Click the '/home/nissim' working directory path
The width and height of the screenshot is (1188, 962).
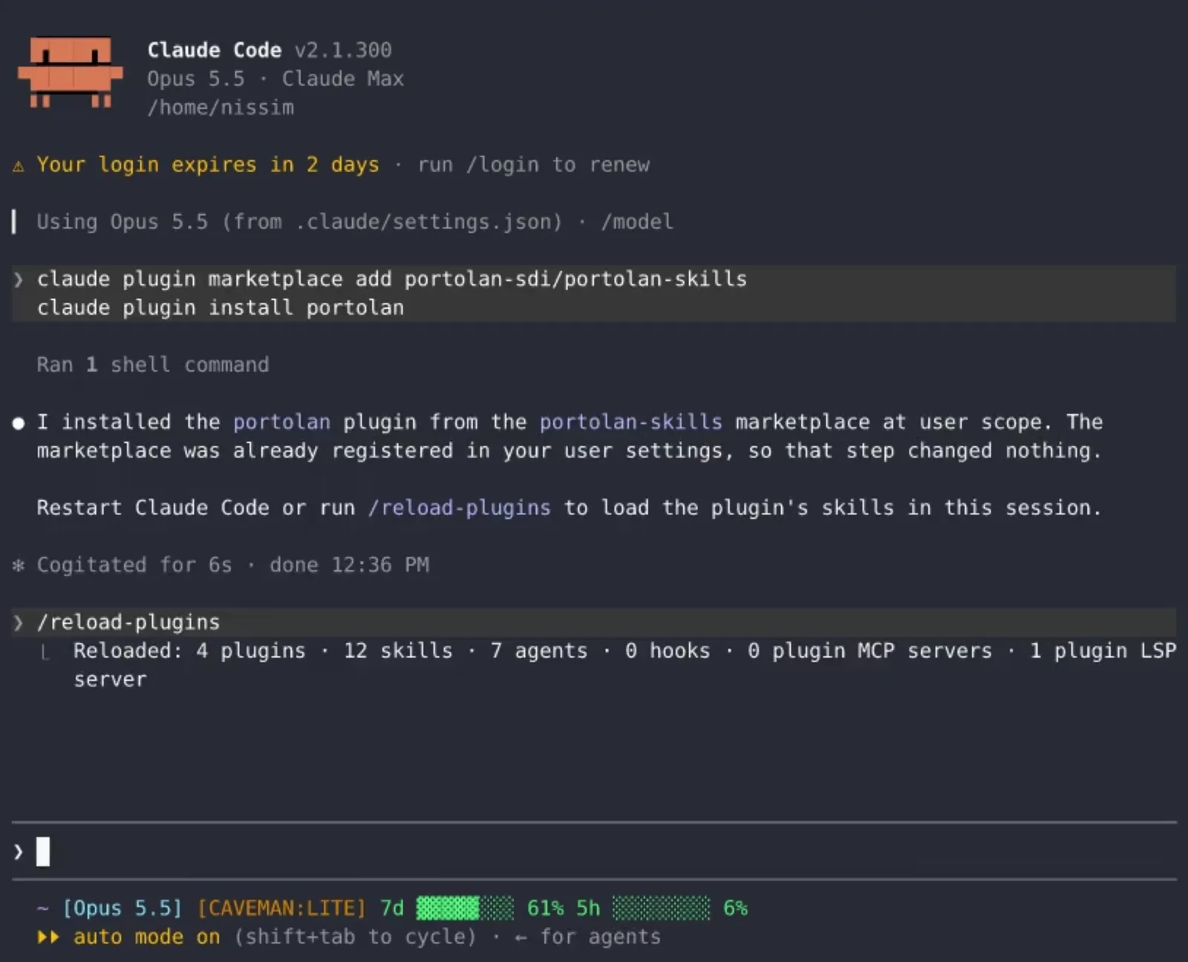coord(221,108)
